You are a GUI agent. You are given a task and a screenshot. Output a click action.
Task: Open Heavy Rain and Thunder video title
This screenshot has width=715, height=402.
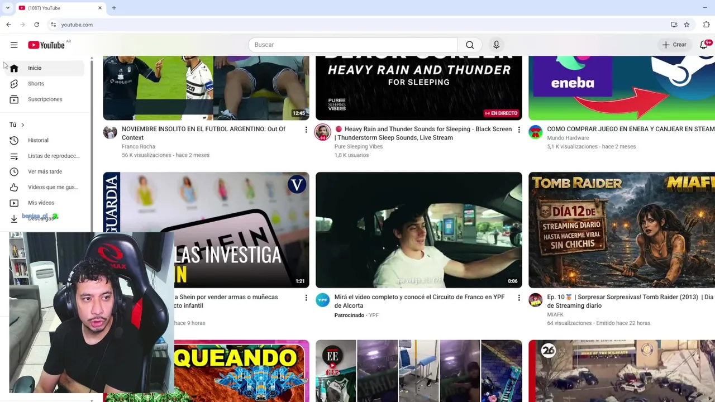[x=423, y=133]
